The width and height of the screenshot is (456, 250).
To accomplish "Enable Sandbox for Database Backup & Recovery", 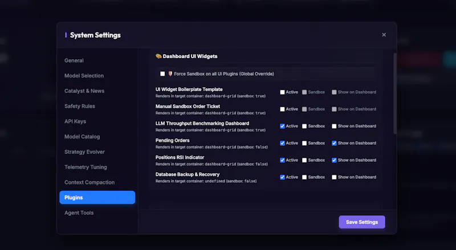I will point(304,177).
